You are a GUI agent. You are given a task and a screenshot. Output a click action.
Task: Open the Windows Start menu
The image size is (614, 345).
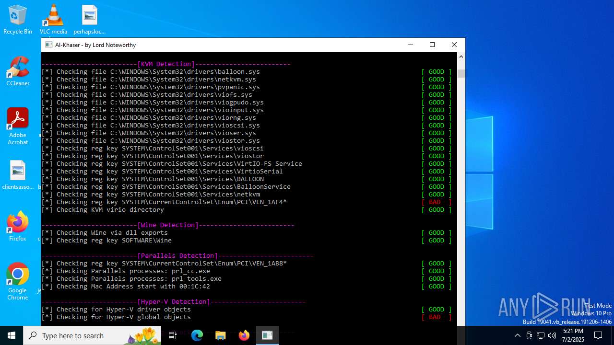coord(12,335)
